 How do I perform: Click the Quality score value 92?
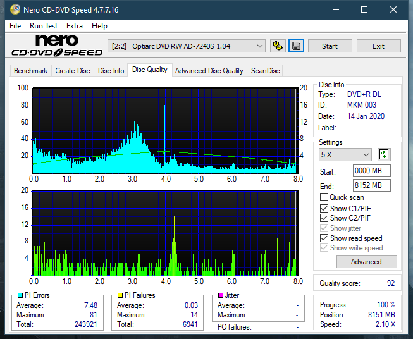391,283
